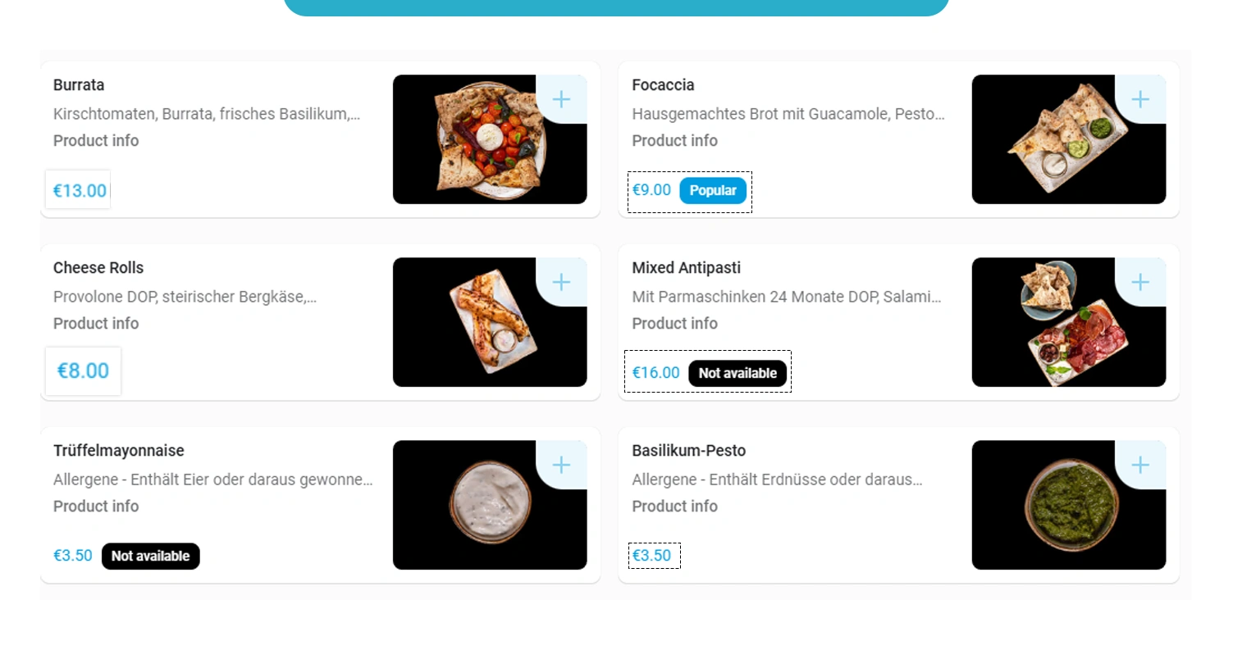
Task: Open Mixed Antipasti Product info link
Action: [674, 324]
